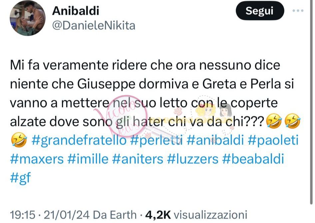
Task: Open the #paoleti hashtag
Action: point(273,140)
